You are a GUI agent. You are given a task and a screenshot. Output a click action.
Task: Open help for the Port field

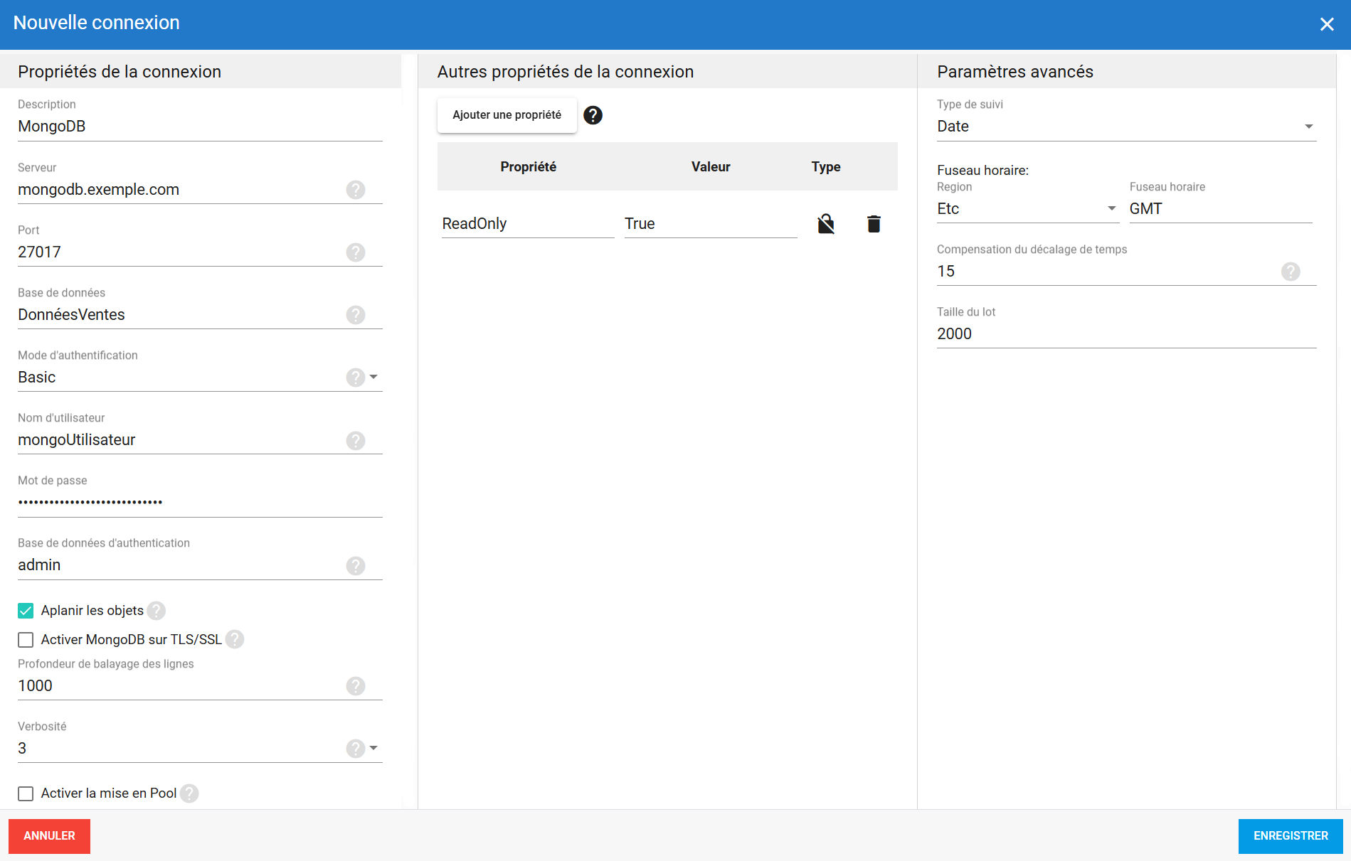[356, 252]
